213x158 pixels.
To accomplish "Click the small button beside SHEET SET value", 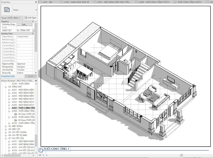I will pyautogui.click(x=33, y=31).
